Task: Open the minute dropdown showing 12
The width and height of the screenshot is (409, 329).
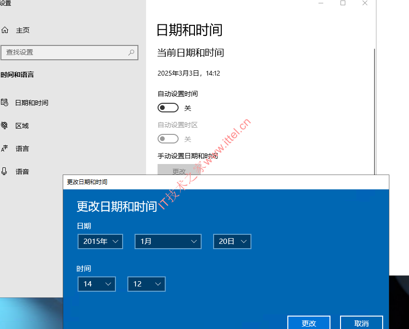Action: (x=147, y=284)
